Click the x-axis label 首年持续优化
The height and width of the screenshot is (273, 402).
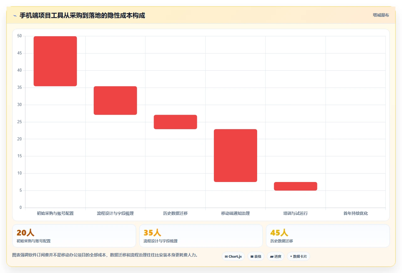pos(356,213)
